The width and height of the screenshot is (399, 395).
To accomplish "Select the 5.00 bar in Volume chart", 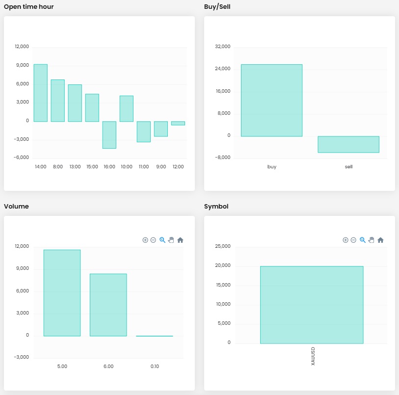I will (x=62, y=293).
